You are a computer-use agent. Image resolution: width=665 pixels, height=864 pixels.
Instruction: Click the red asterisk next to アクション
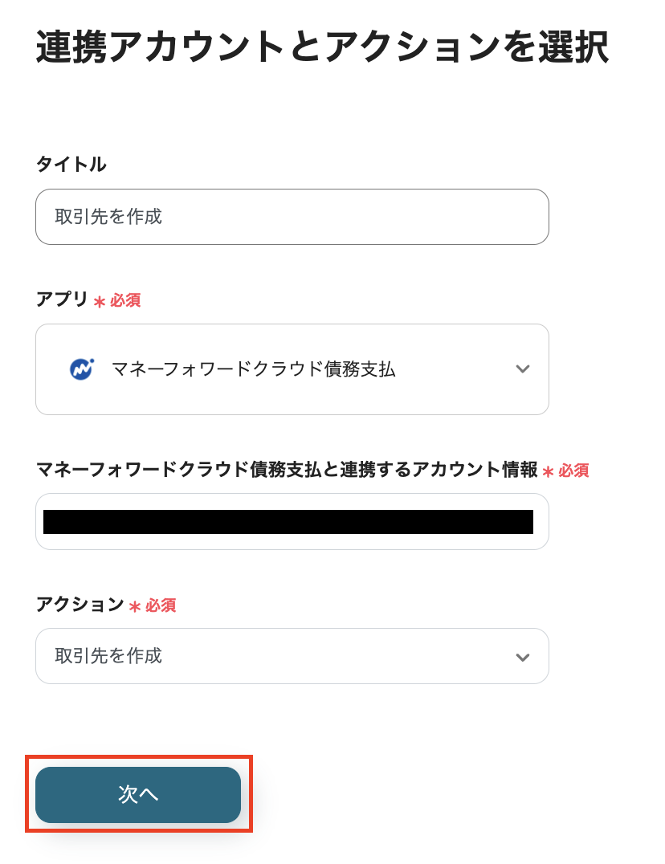[135, 607]
